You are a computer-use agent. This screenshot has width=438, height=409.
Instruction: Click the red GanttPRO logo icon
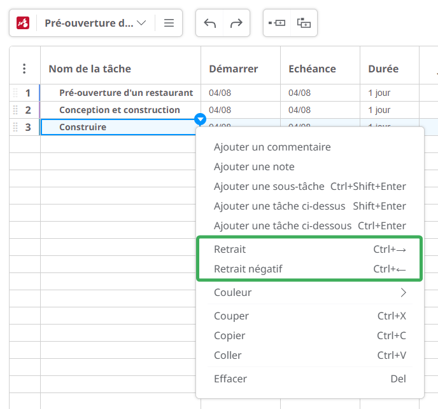click(x=23, y=23)
